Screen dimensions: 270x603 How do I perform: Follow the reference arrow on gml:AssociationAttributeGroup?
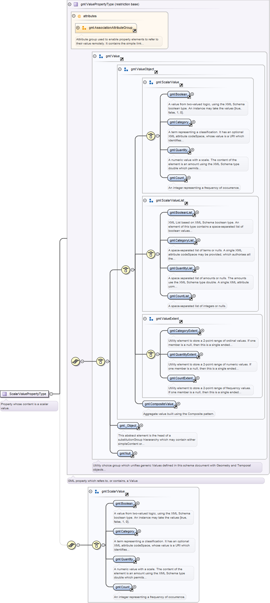coord(134,31)
